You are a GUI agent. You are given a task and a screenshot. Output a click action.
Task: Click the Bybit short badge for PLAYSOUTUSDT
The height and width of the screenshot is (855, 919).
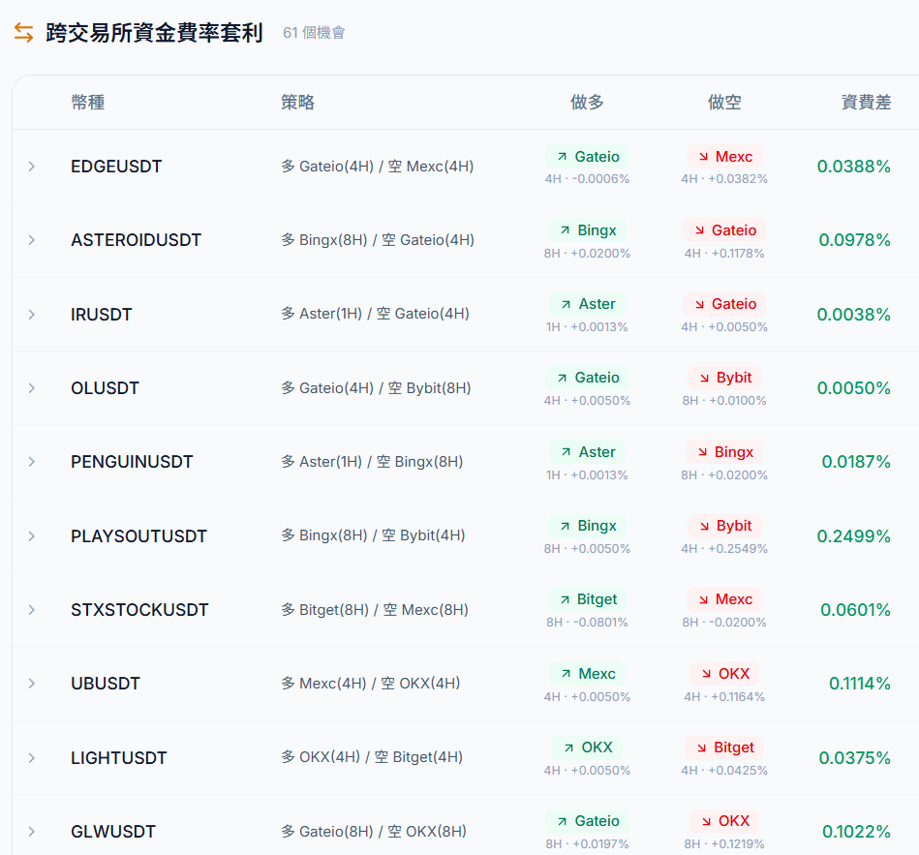pyautogui.click(x=724, y=526)
